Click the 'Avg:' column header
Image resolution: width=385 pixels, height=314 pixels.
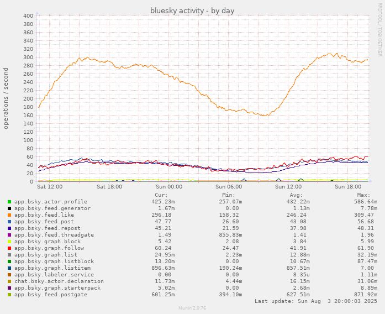coord(296,195)
